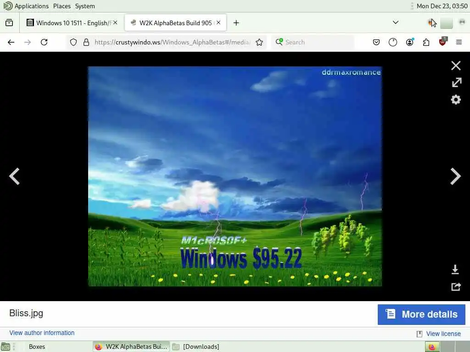Open Firefox hamburger application menu
The image size is (470, 352).
click(459, 42)
